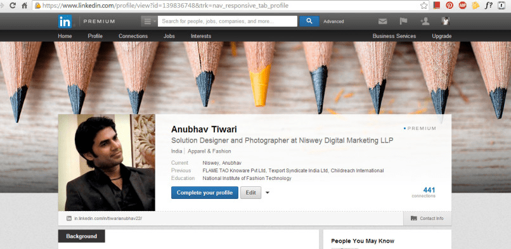The image size is (511, 249).
Task: Bookmark page with the star icon
Action: pos(424,6)
